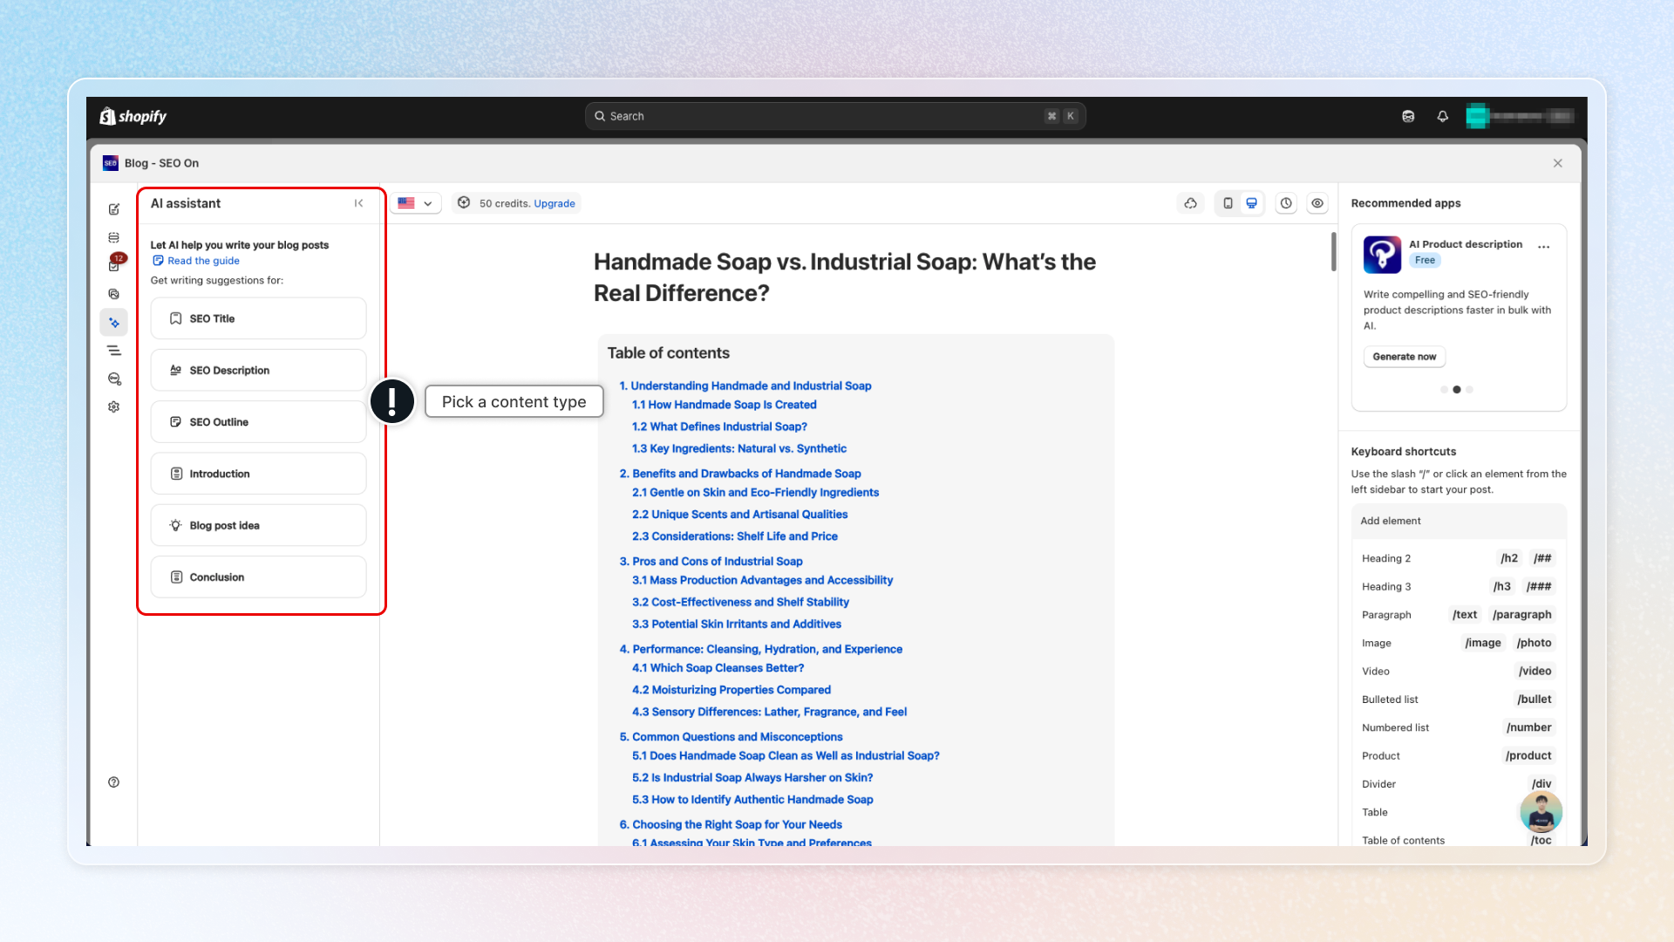Open the revision history clock icon
The image size is (1674, 942).
pyautogui.click(x=1286, y=203)
